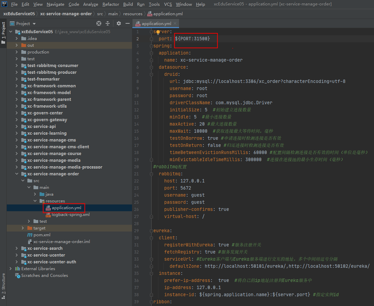Click the IntelliJ IDEA logo icon
The image size is (374, 306).
click(4, 4)
